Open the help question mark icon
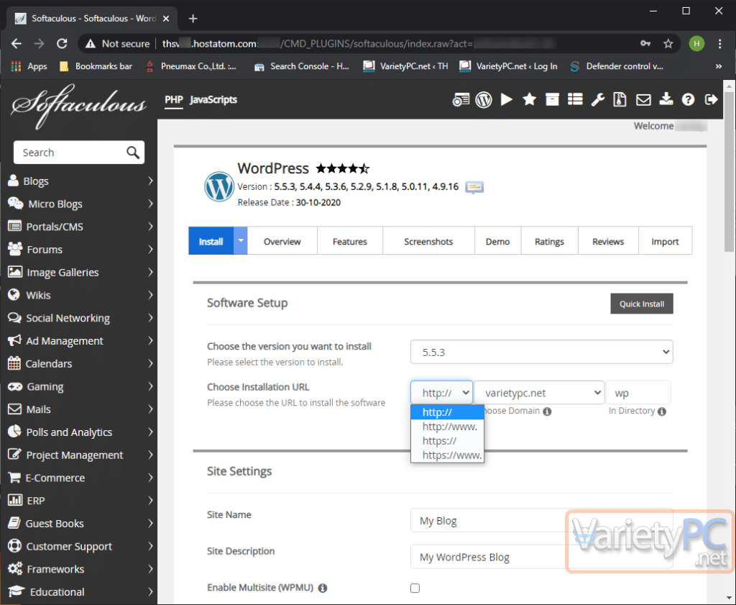Image resolution: width=736 pixels, height=605 pixels. pos(688,99)
